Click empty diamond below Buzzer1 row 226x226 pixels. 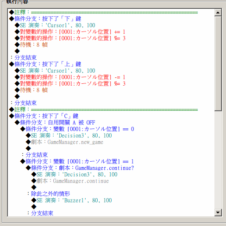[34, 207]
